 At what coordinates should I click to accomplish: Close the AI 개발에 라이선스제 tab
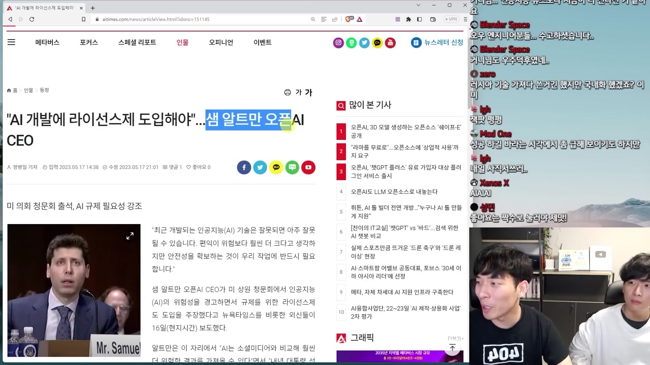pos(81,8)
